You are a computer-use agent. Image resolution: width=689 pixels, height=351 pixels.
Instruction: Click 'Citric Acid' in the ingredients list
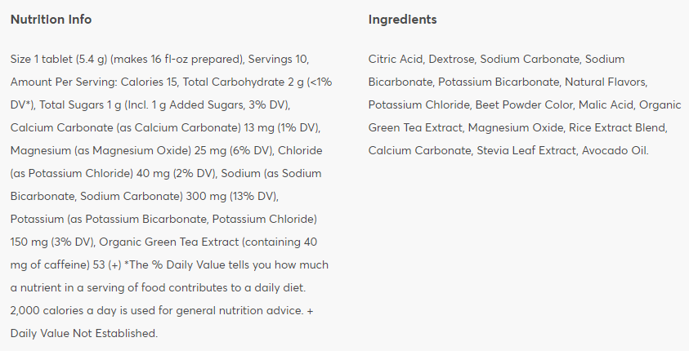(395, 60)
